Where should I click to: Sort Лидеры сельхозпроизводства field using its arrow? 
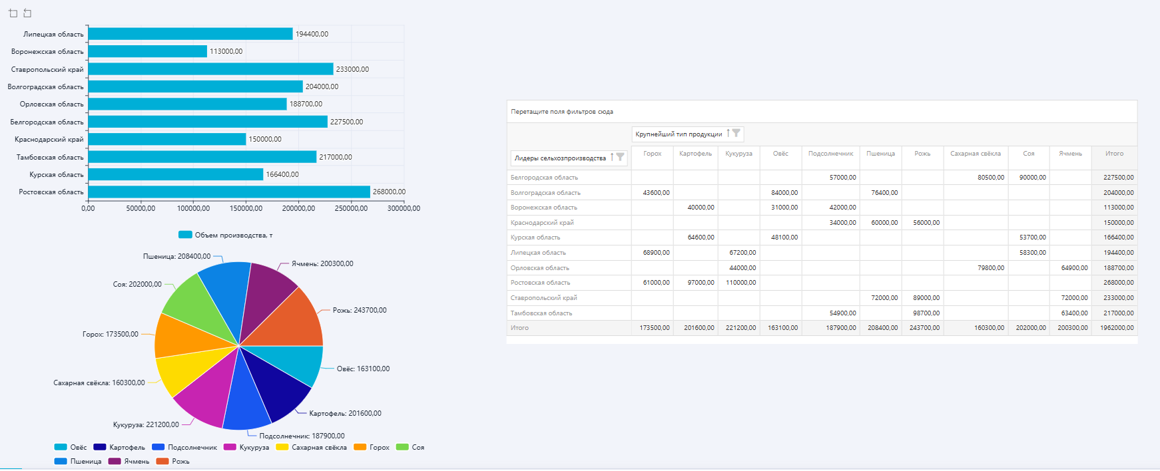(612, 158)
